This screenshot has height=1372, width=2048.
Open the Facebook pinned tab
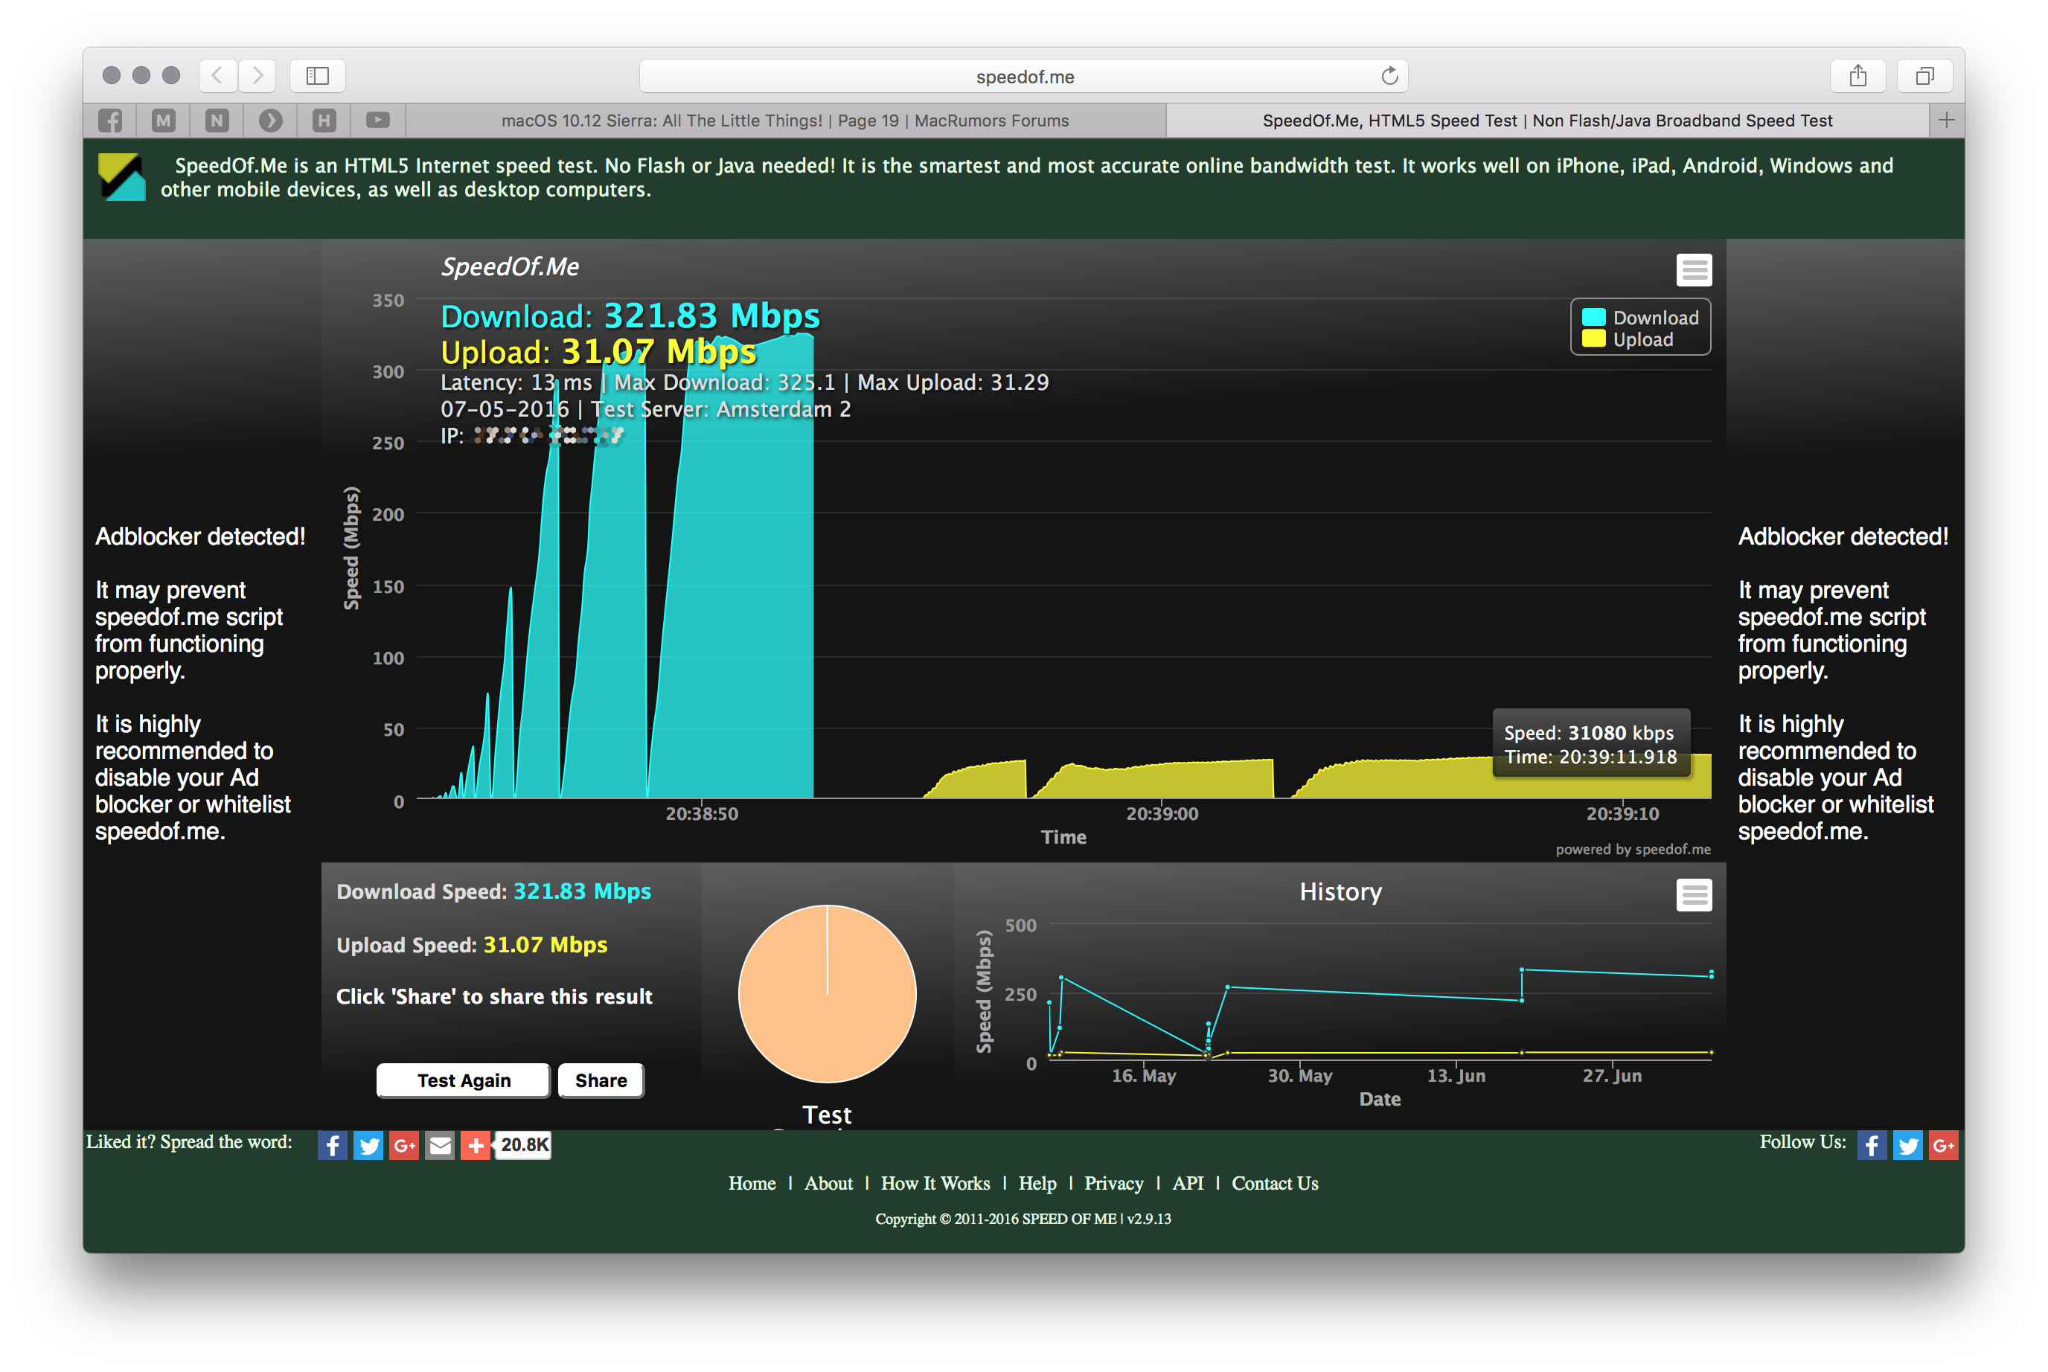click(x=110, y=120)
